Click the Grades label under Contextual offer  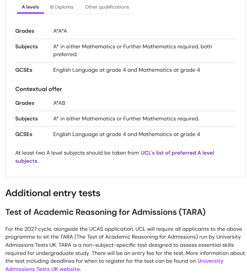[25, 103]
